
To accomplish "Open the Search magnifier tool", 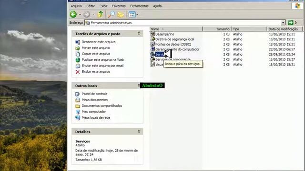I will click(x=112, y=14).
